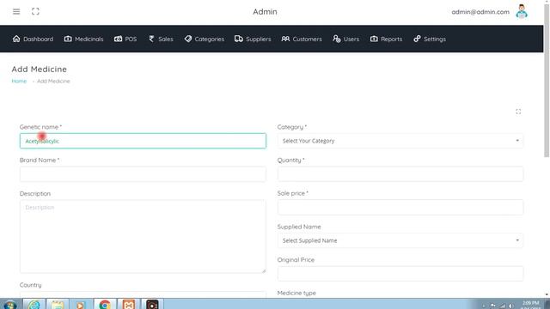Click the Users person icon
The height and width of the screenshot is (309, 550).
tap(337, 39)
